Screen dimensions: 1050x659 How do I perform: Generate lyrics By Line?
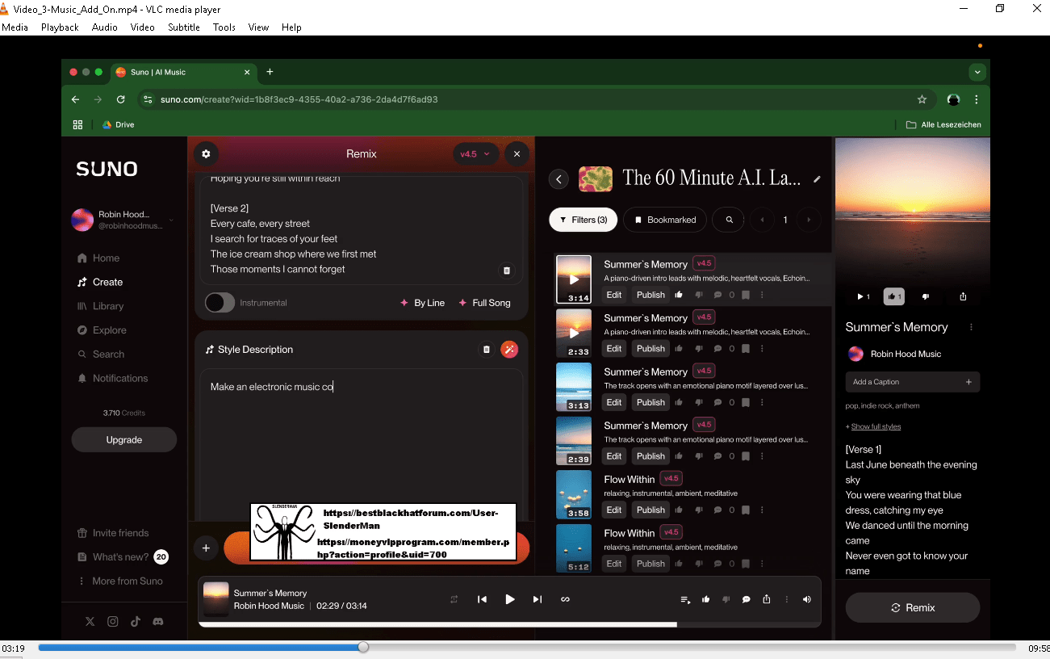tap(423, 303)
